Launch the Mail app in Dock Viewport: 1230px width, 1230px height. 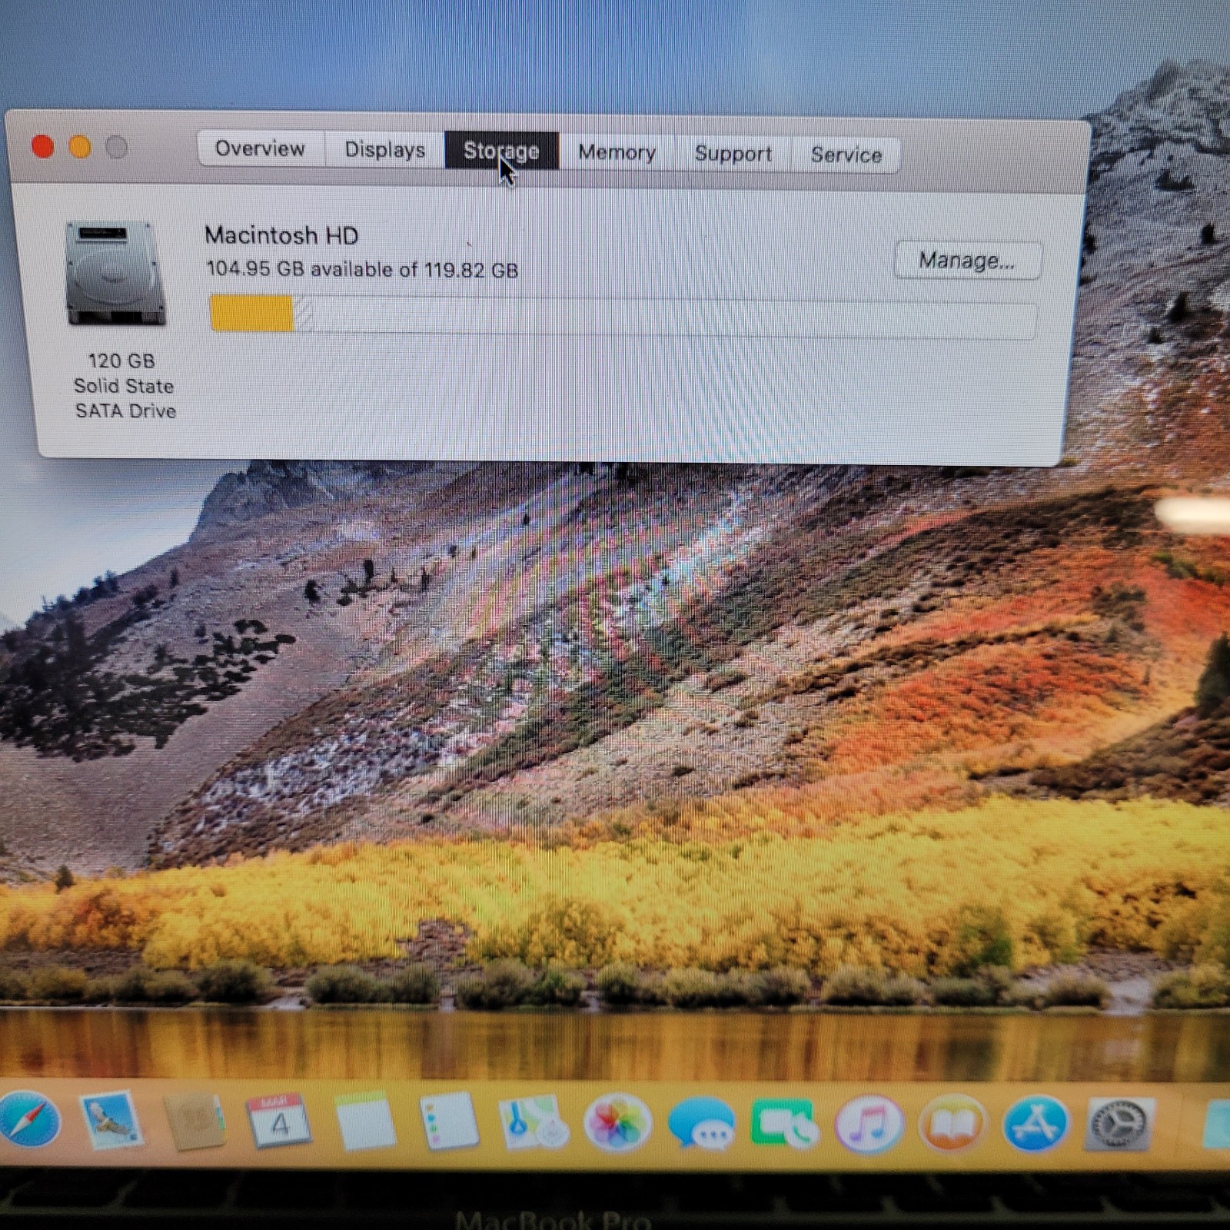[x=113, y=1121]
